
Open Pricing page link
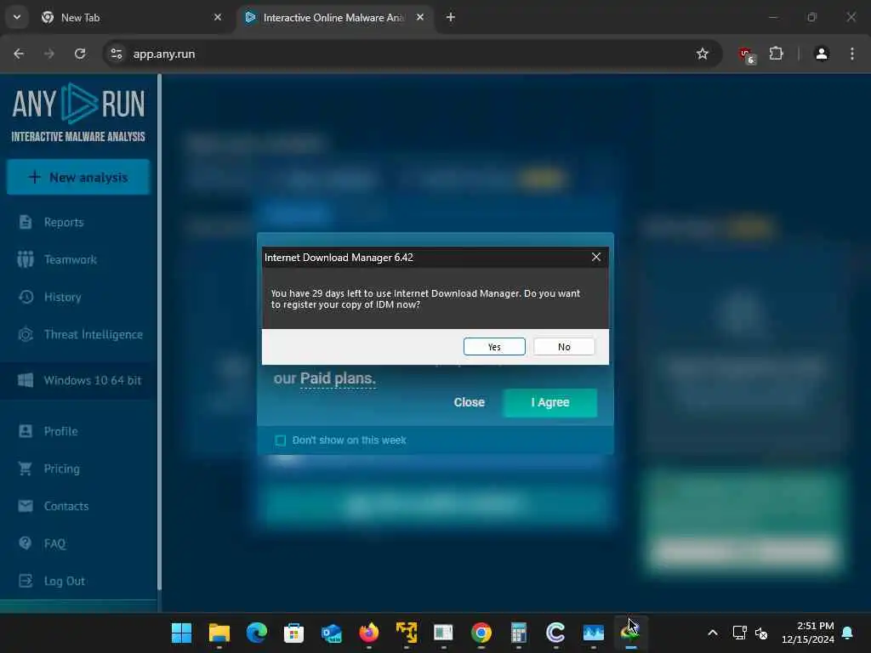point(61,468)
